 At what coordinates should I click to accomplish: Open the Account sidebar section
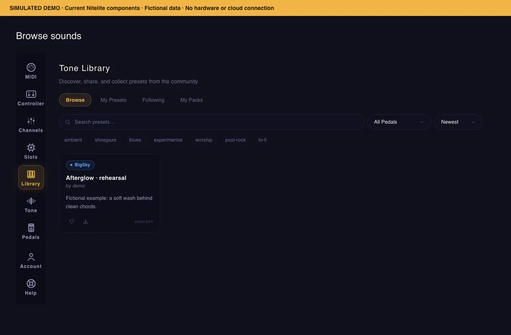31,260
